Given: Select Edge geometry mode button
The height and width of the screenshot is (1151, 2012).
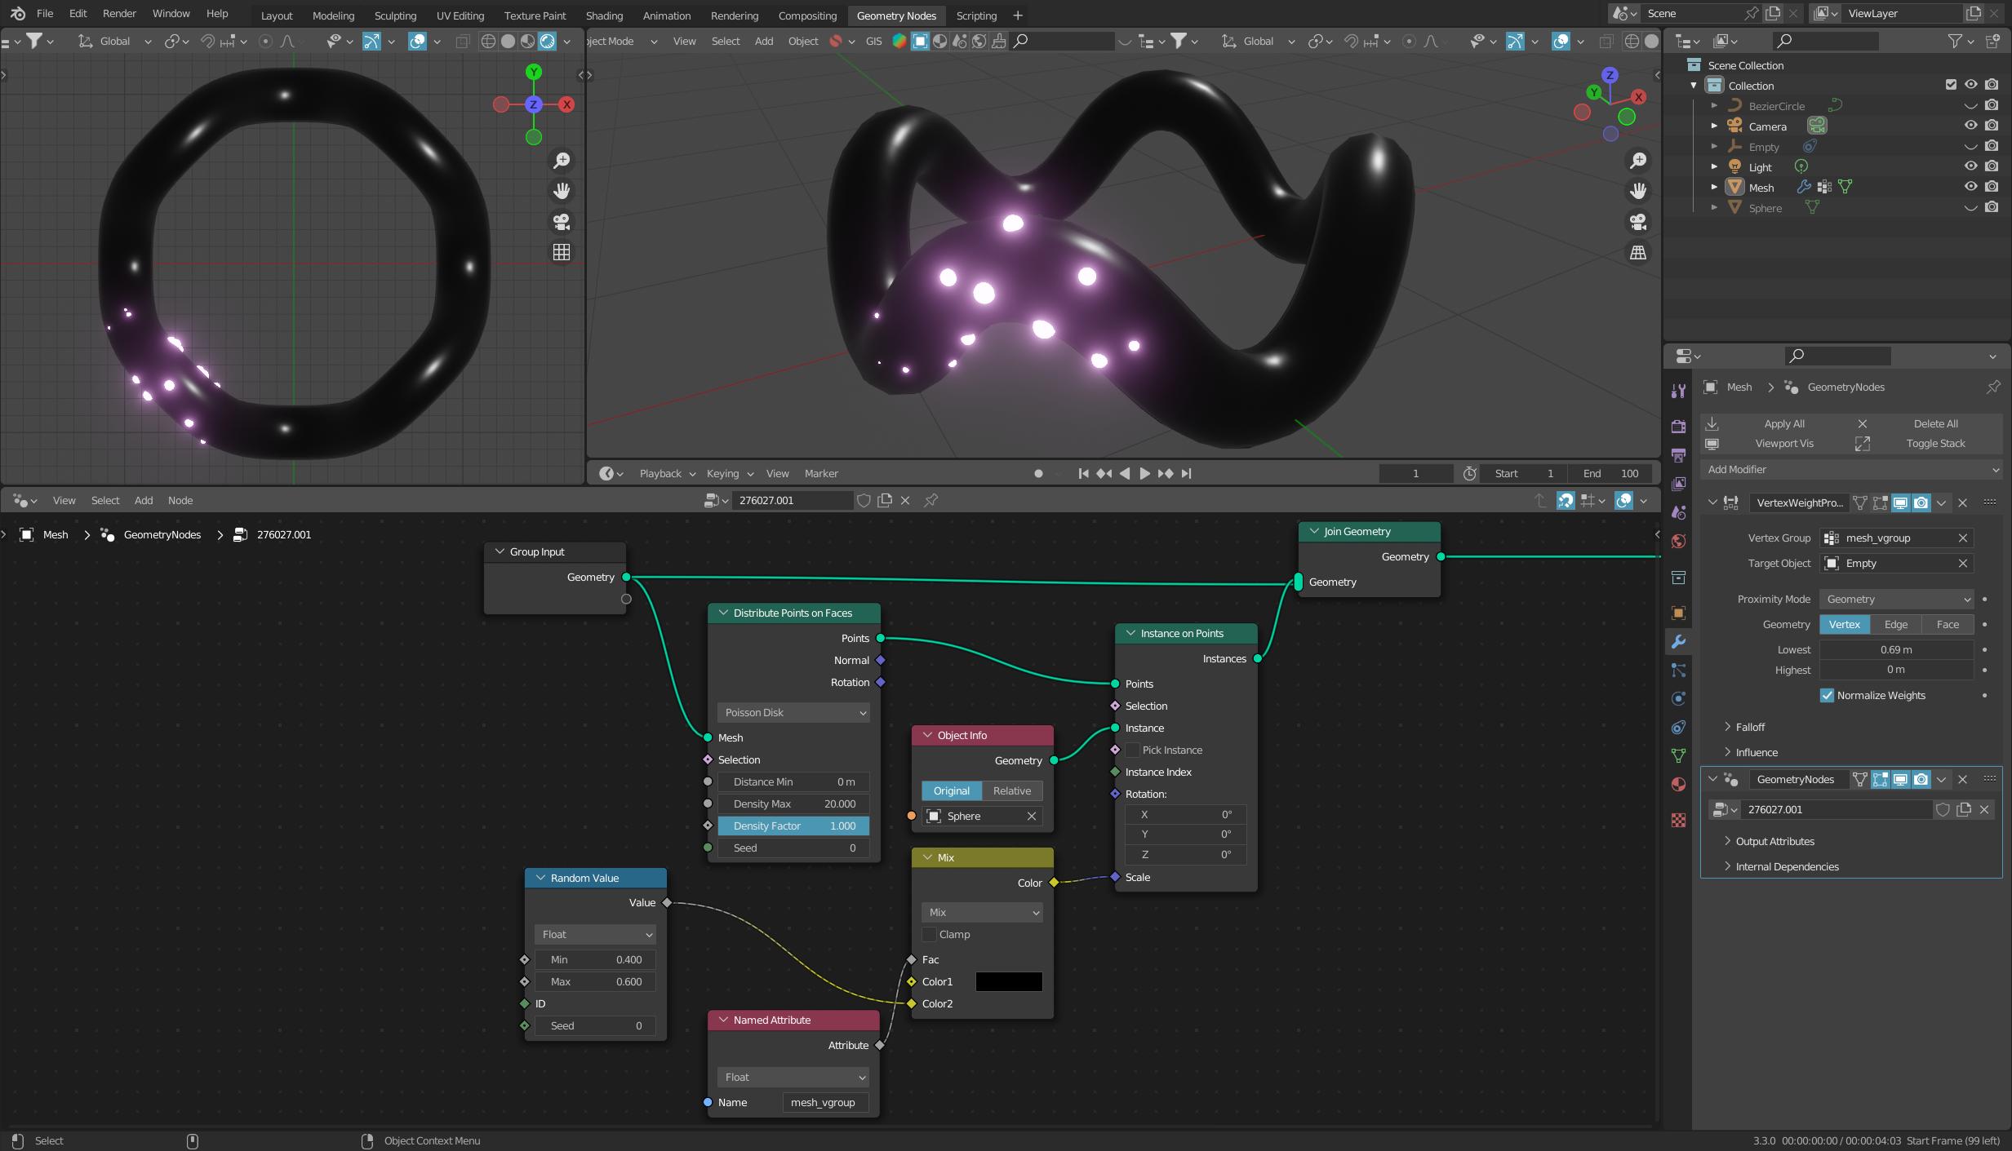Looking at the screenshot, I should 1896,624.
